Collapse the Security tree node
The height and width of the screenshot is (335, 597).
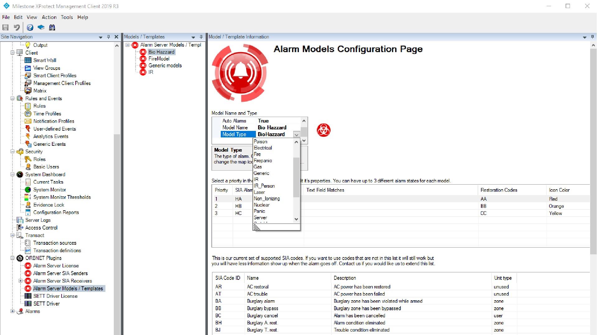pos(13,151)
